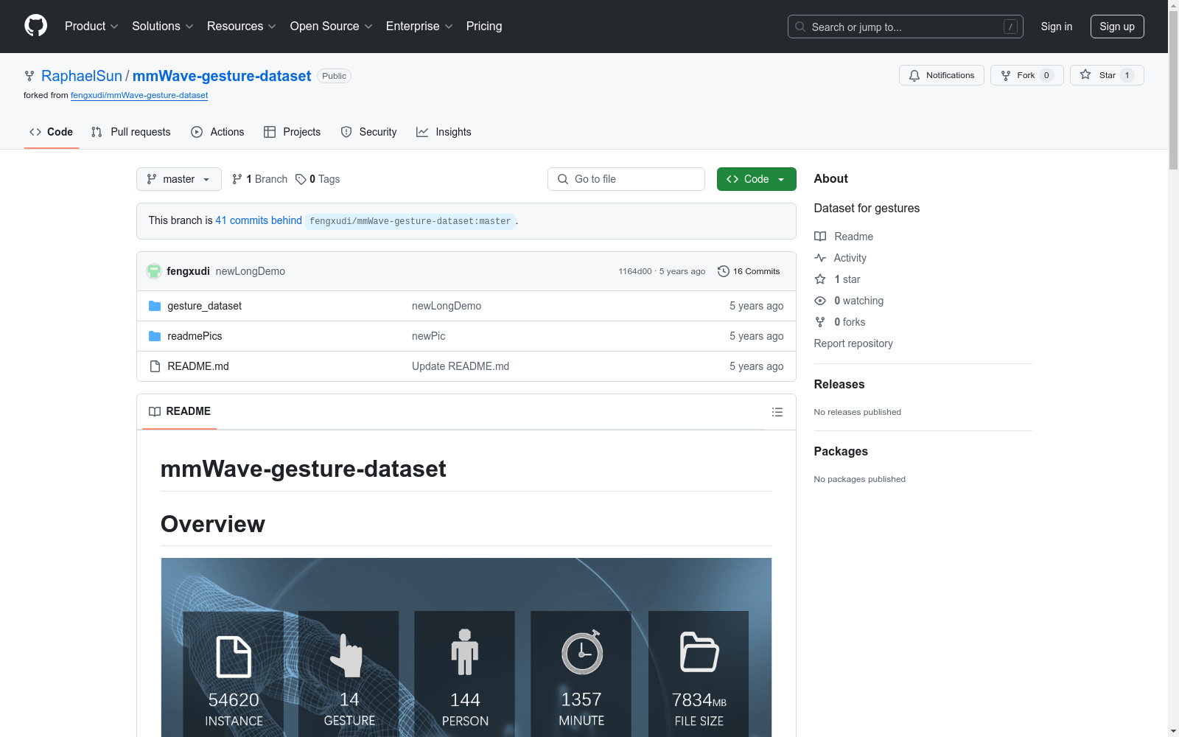The width and height of the screenshot is (1179, 737).
Task: Switch to the Code tab
Action: (52, 132)
